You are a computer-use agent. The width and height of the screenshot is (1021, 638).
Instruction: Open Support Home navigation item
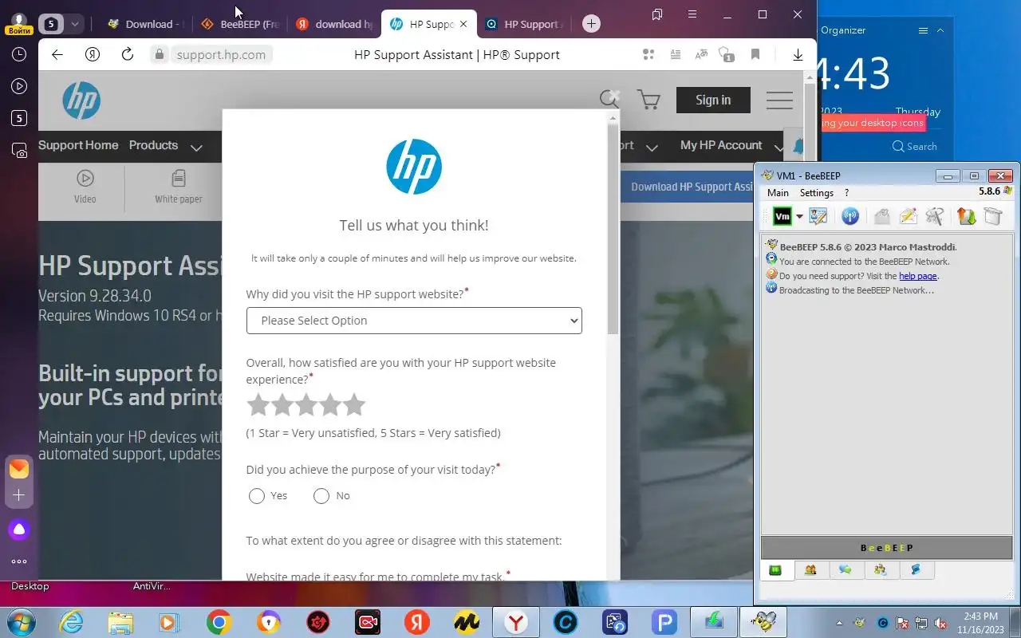point(78,145)
